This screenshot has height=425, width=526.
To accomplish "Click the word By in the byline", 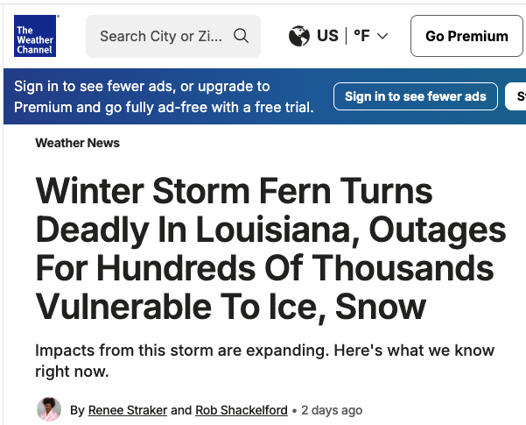I will tap(77, 410).
